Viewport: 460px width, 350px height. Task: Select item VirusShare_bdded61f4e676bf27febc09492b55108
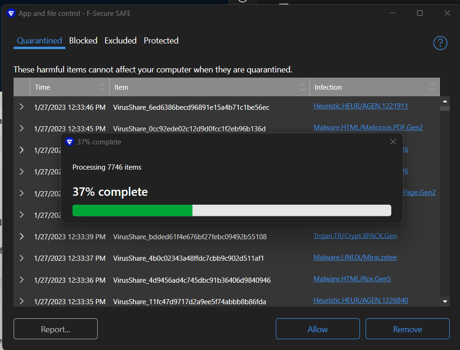(190, 237)
